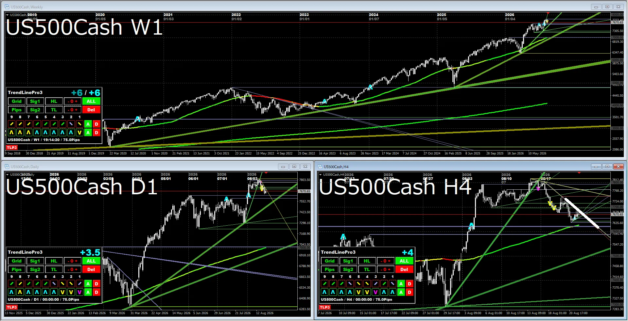Click trendline 1 icon in H4 panel
Viewport: 628px width, 321px height.
pyautogui.click(x=392, y=284)
